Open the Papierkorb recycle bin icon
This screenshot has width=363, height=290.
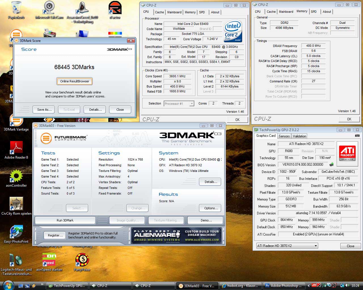click(x=16, y=10)
